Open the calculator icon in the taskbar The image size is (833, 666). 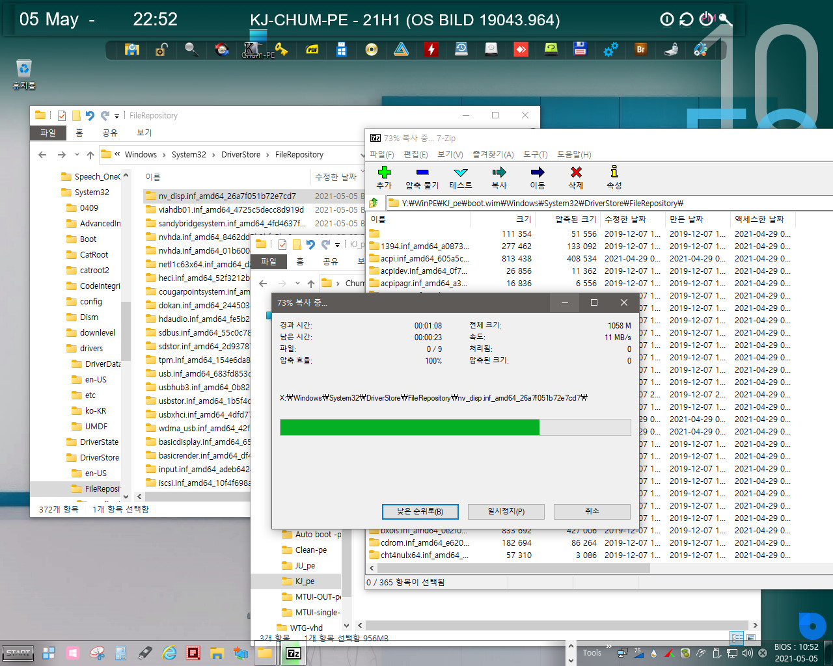[x=121, y=652]
